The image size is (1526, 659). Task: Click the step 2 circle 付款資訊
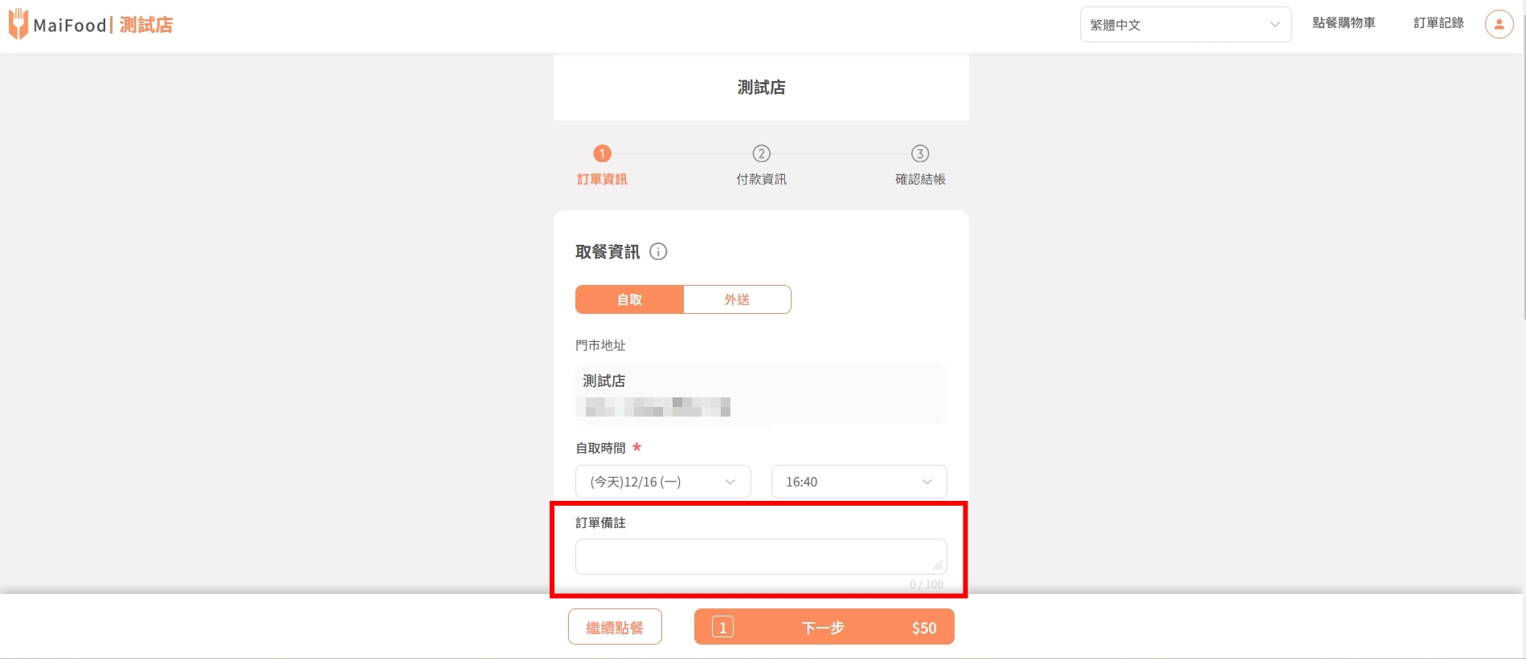tap(761, 153)
